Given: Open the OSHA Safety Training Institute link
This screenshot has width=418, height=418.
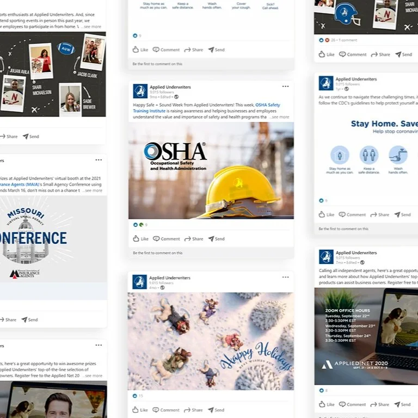Looking at the screenshot, I should coord(206,108).
